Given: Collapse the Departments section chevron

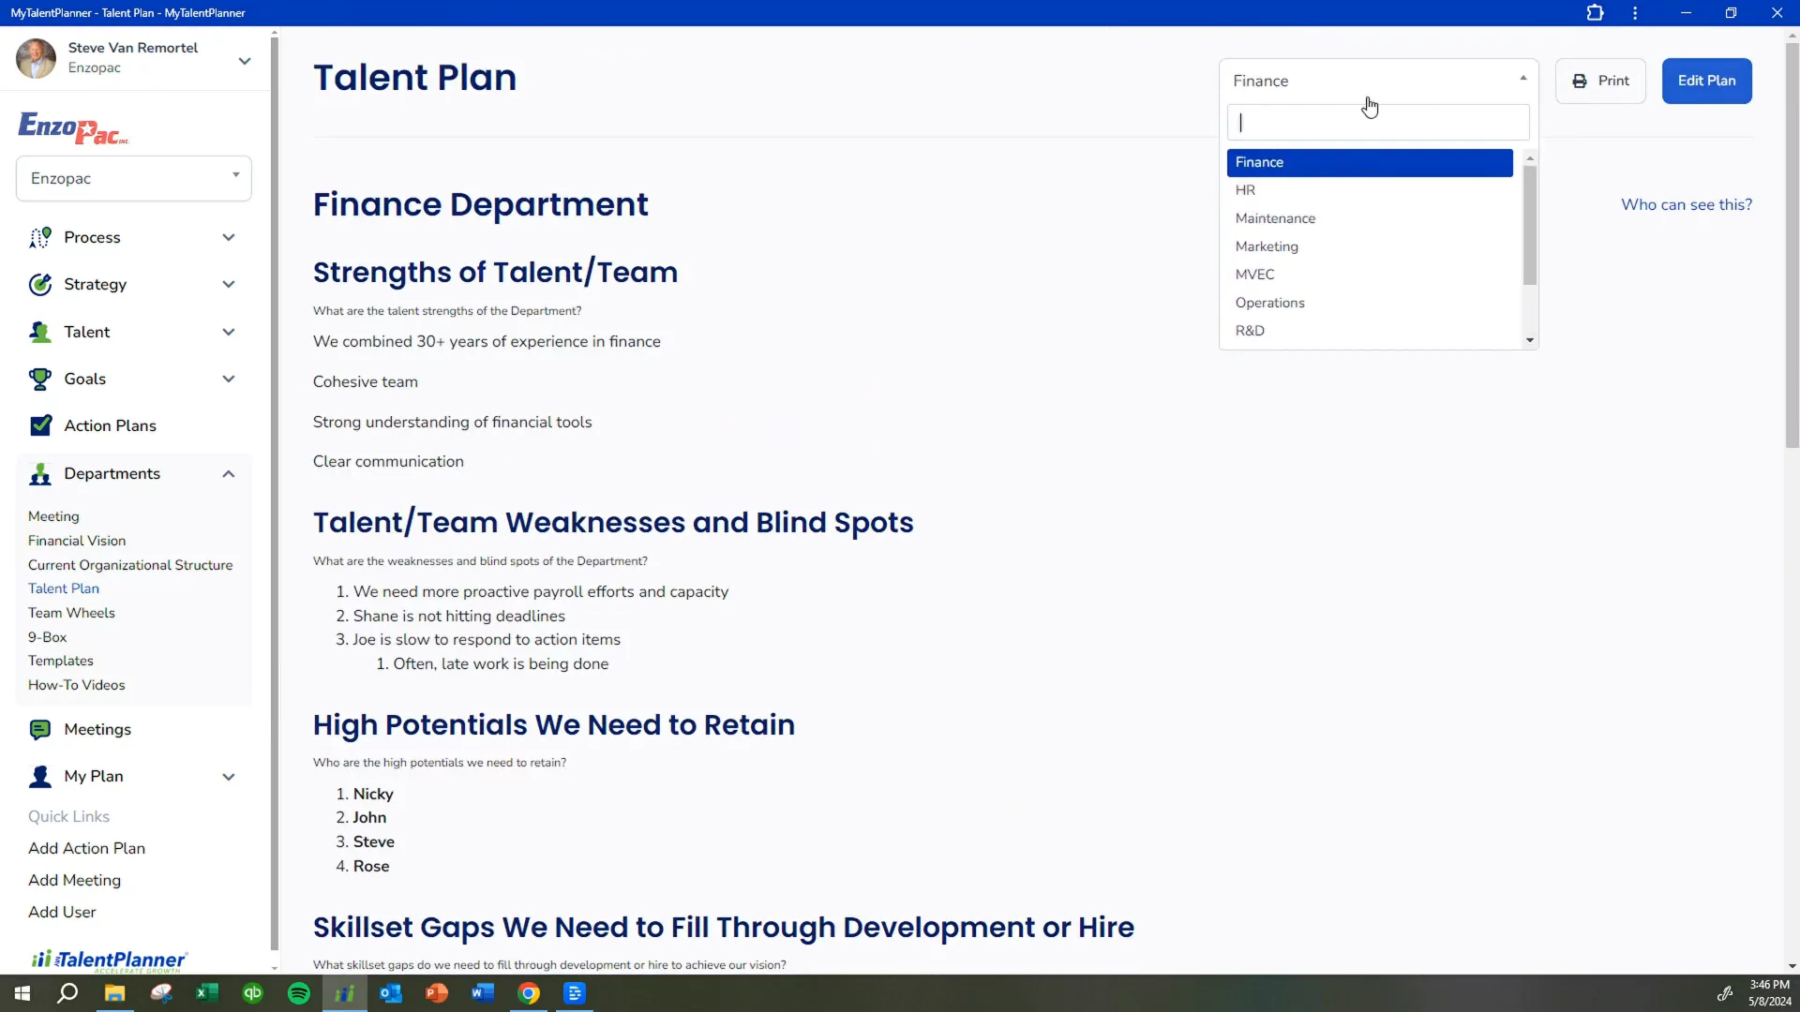Looking at the screenshot, I should click(x=228, y=474).
